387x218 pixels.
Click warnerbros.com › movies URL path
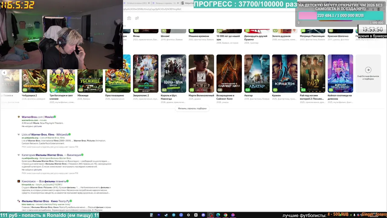pos(34,120)
